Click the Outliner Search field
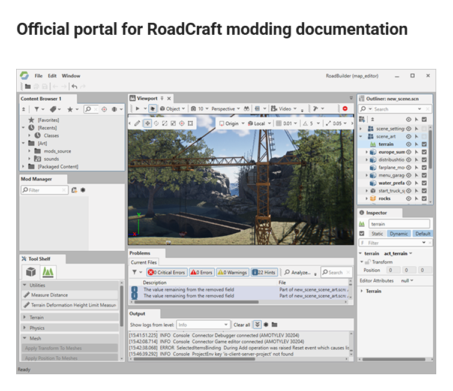The height and width of the screenshot is (391, 453). pos(395,109)
